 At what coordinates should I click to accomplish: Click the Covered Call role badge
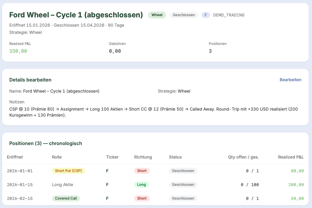click(66, 198)
